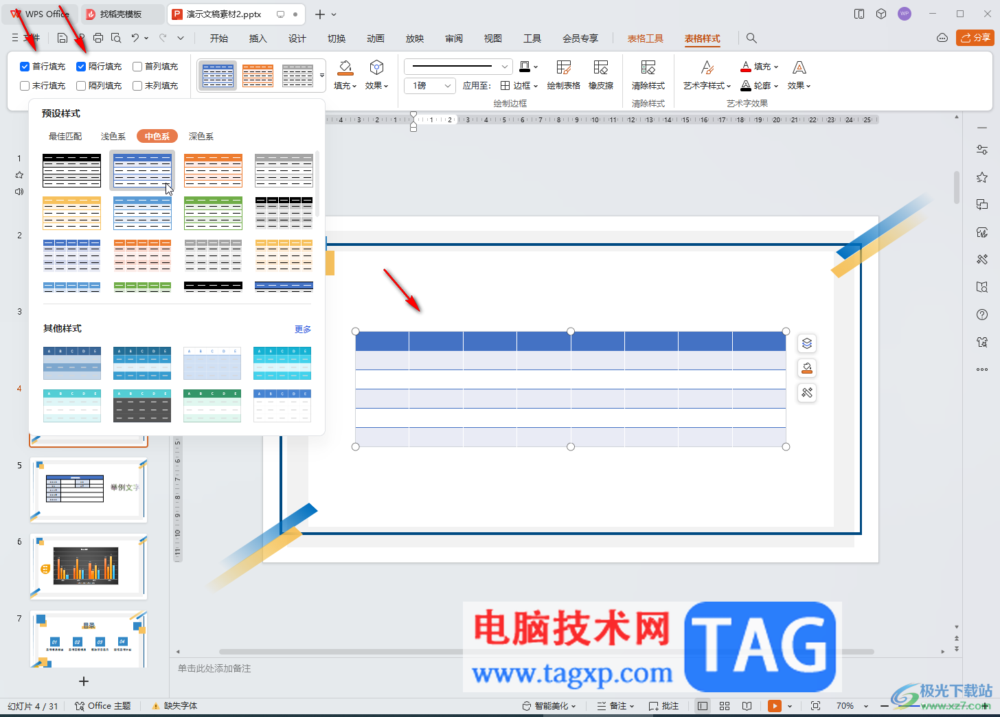Click the Undo arrow icon
Viewport: 1000px width, 717px height.
pyautogui.click(x=135, y=38)
